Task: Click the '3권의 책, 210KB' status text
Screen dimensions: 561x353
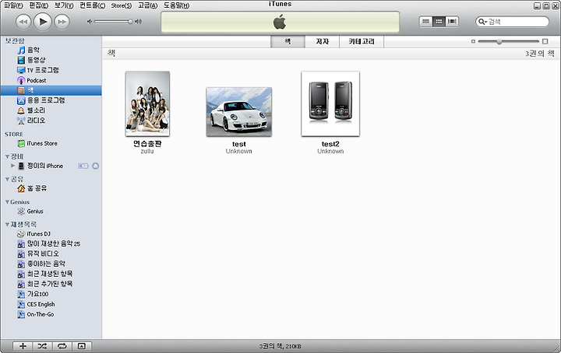Action: click(x=280, y=346)
